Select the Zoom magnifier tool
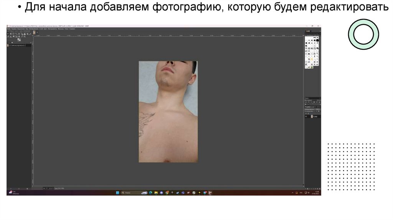 [x=25, y=36]
